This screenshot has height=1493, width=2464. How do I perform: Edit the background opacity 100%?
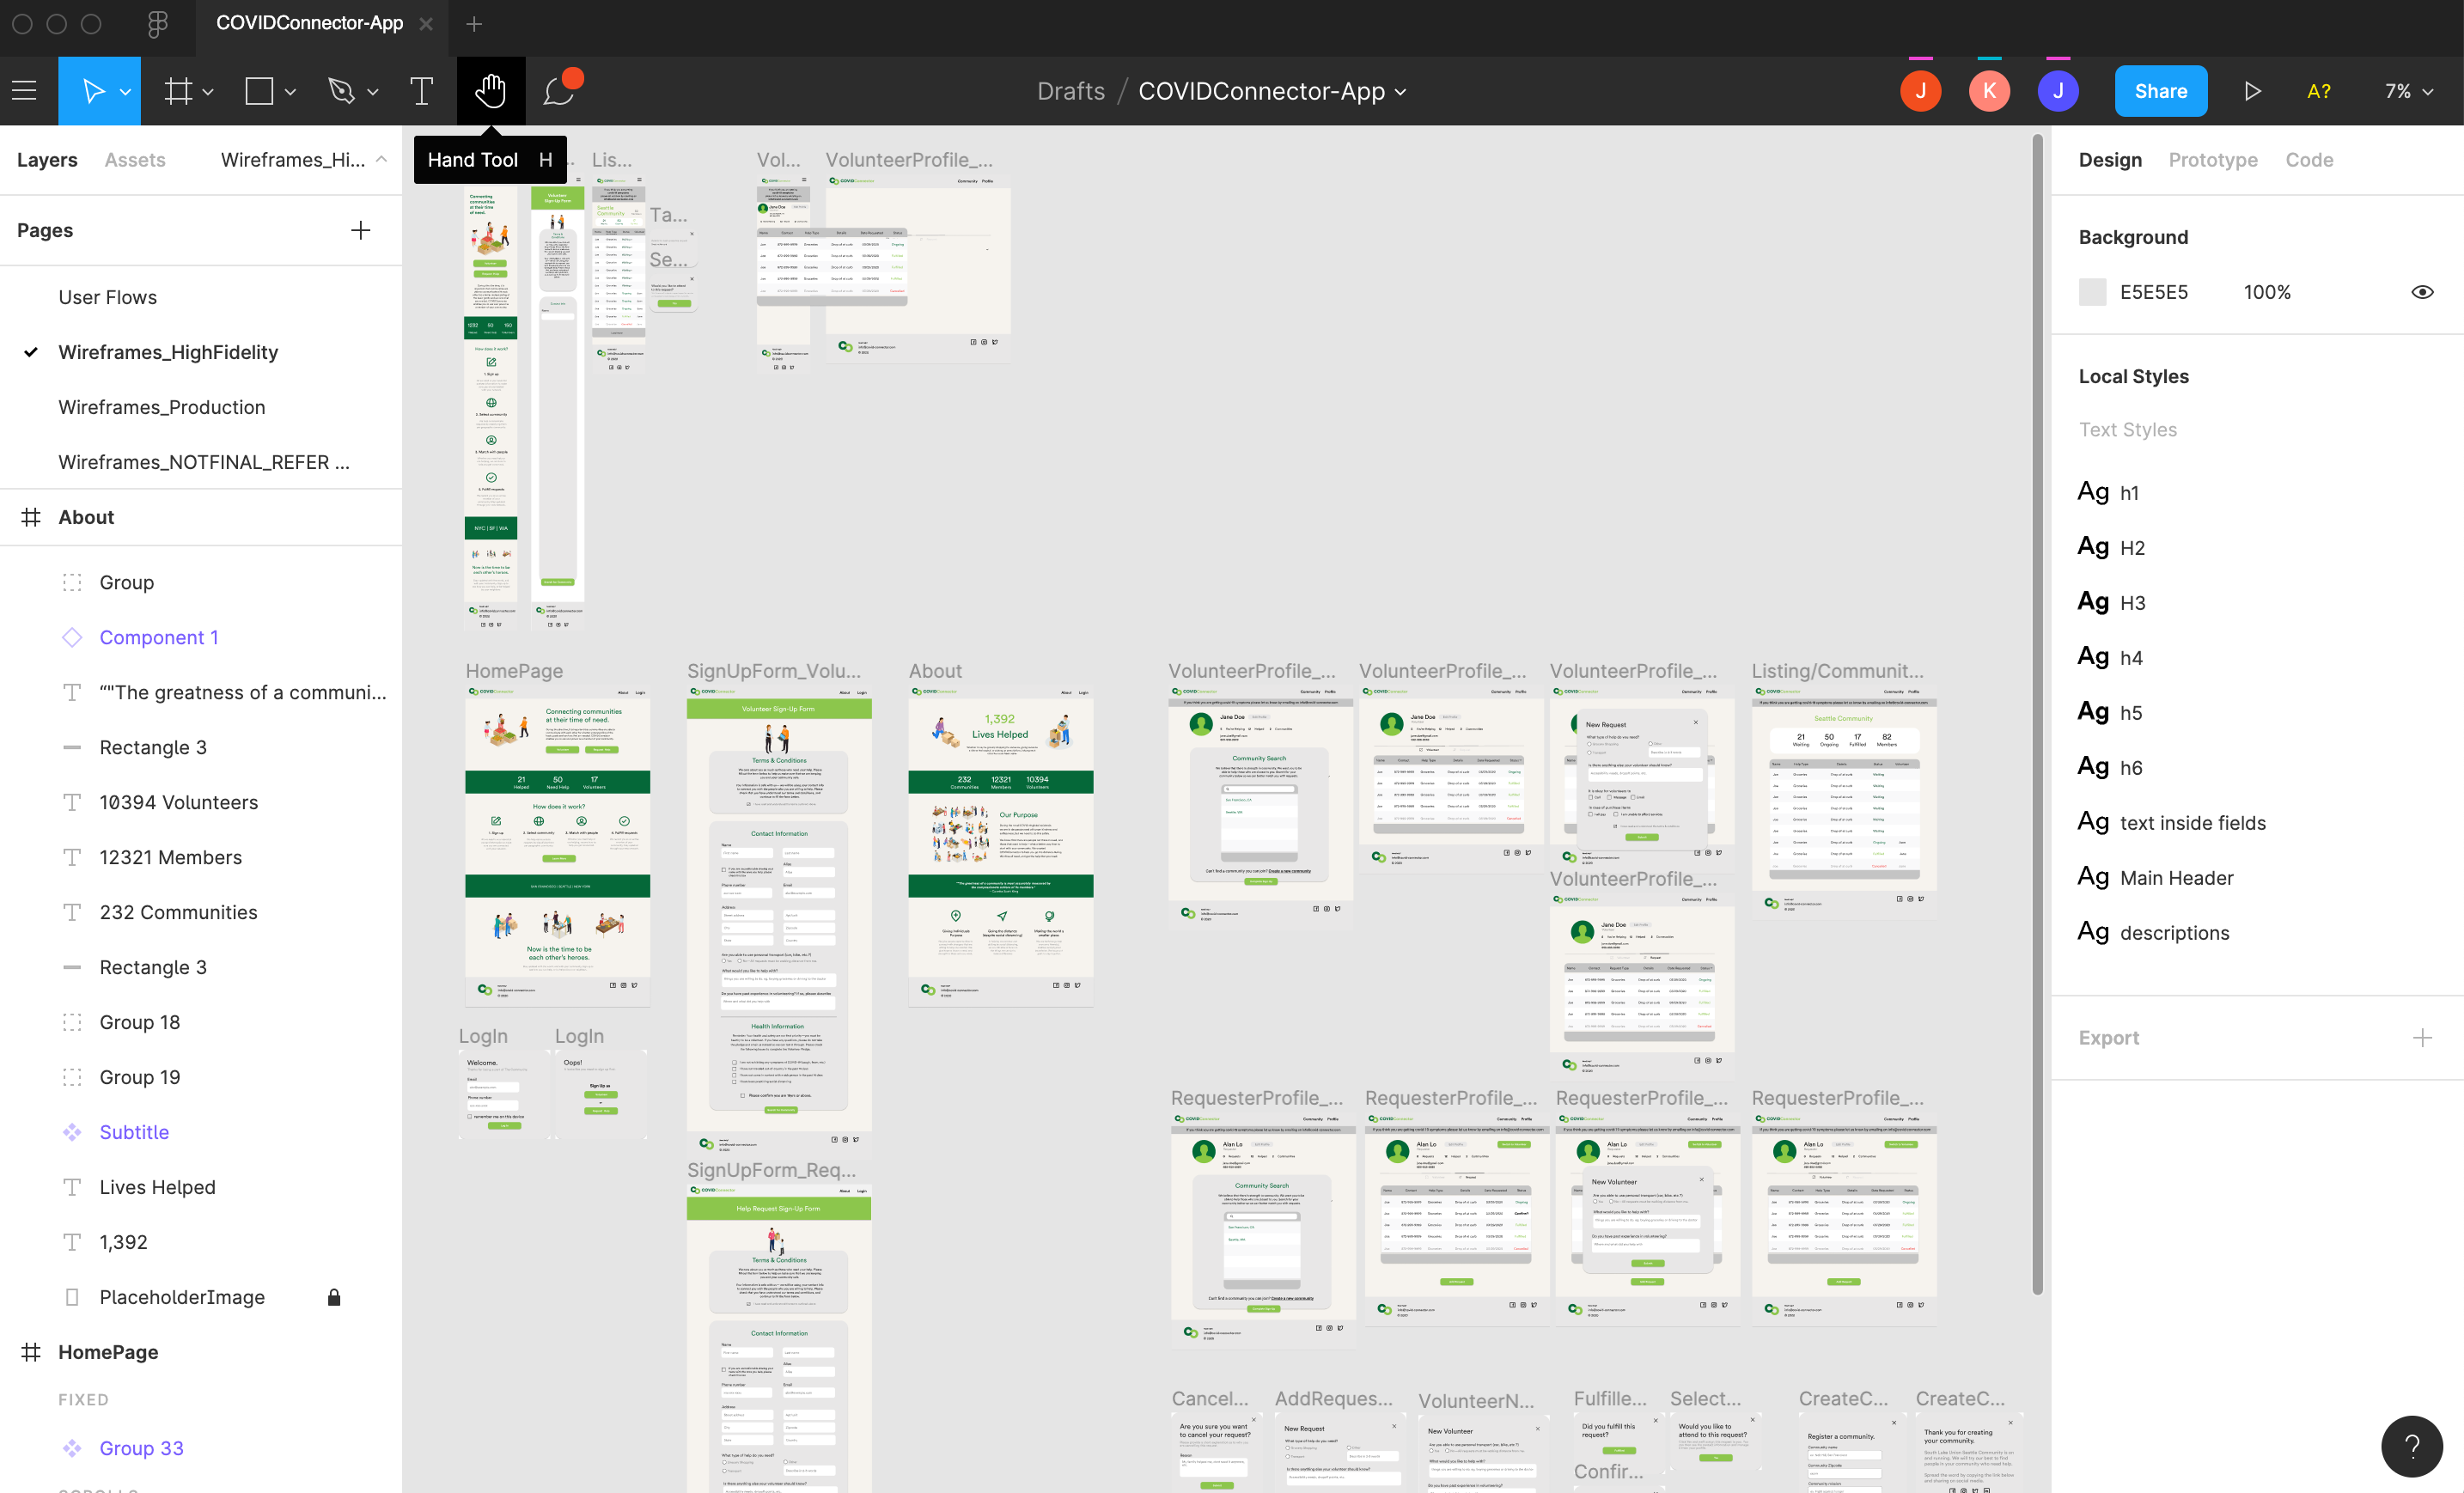point(2266,292)
